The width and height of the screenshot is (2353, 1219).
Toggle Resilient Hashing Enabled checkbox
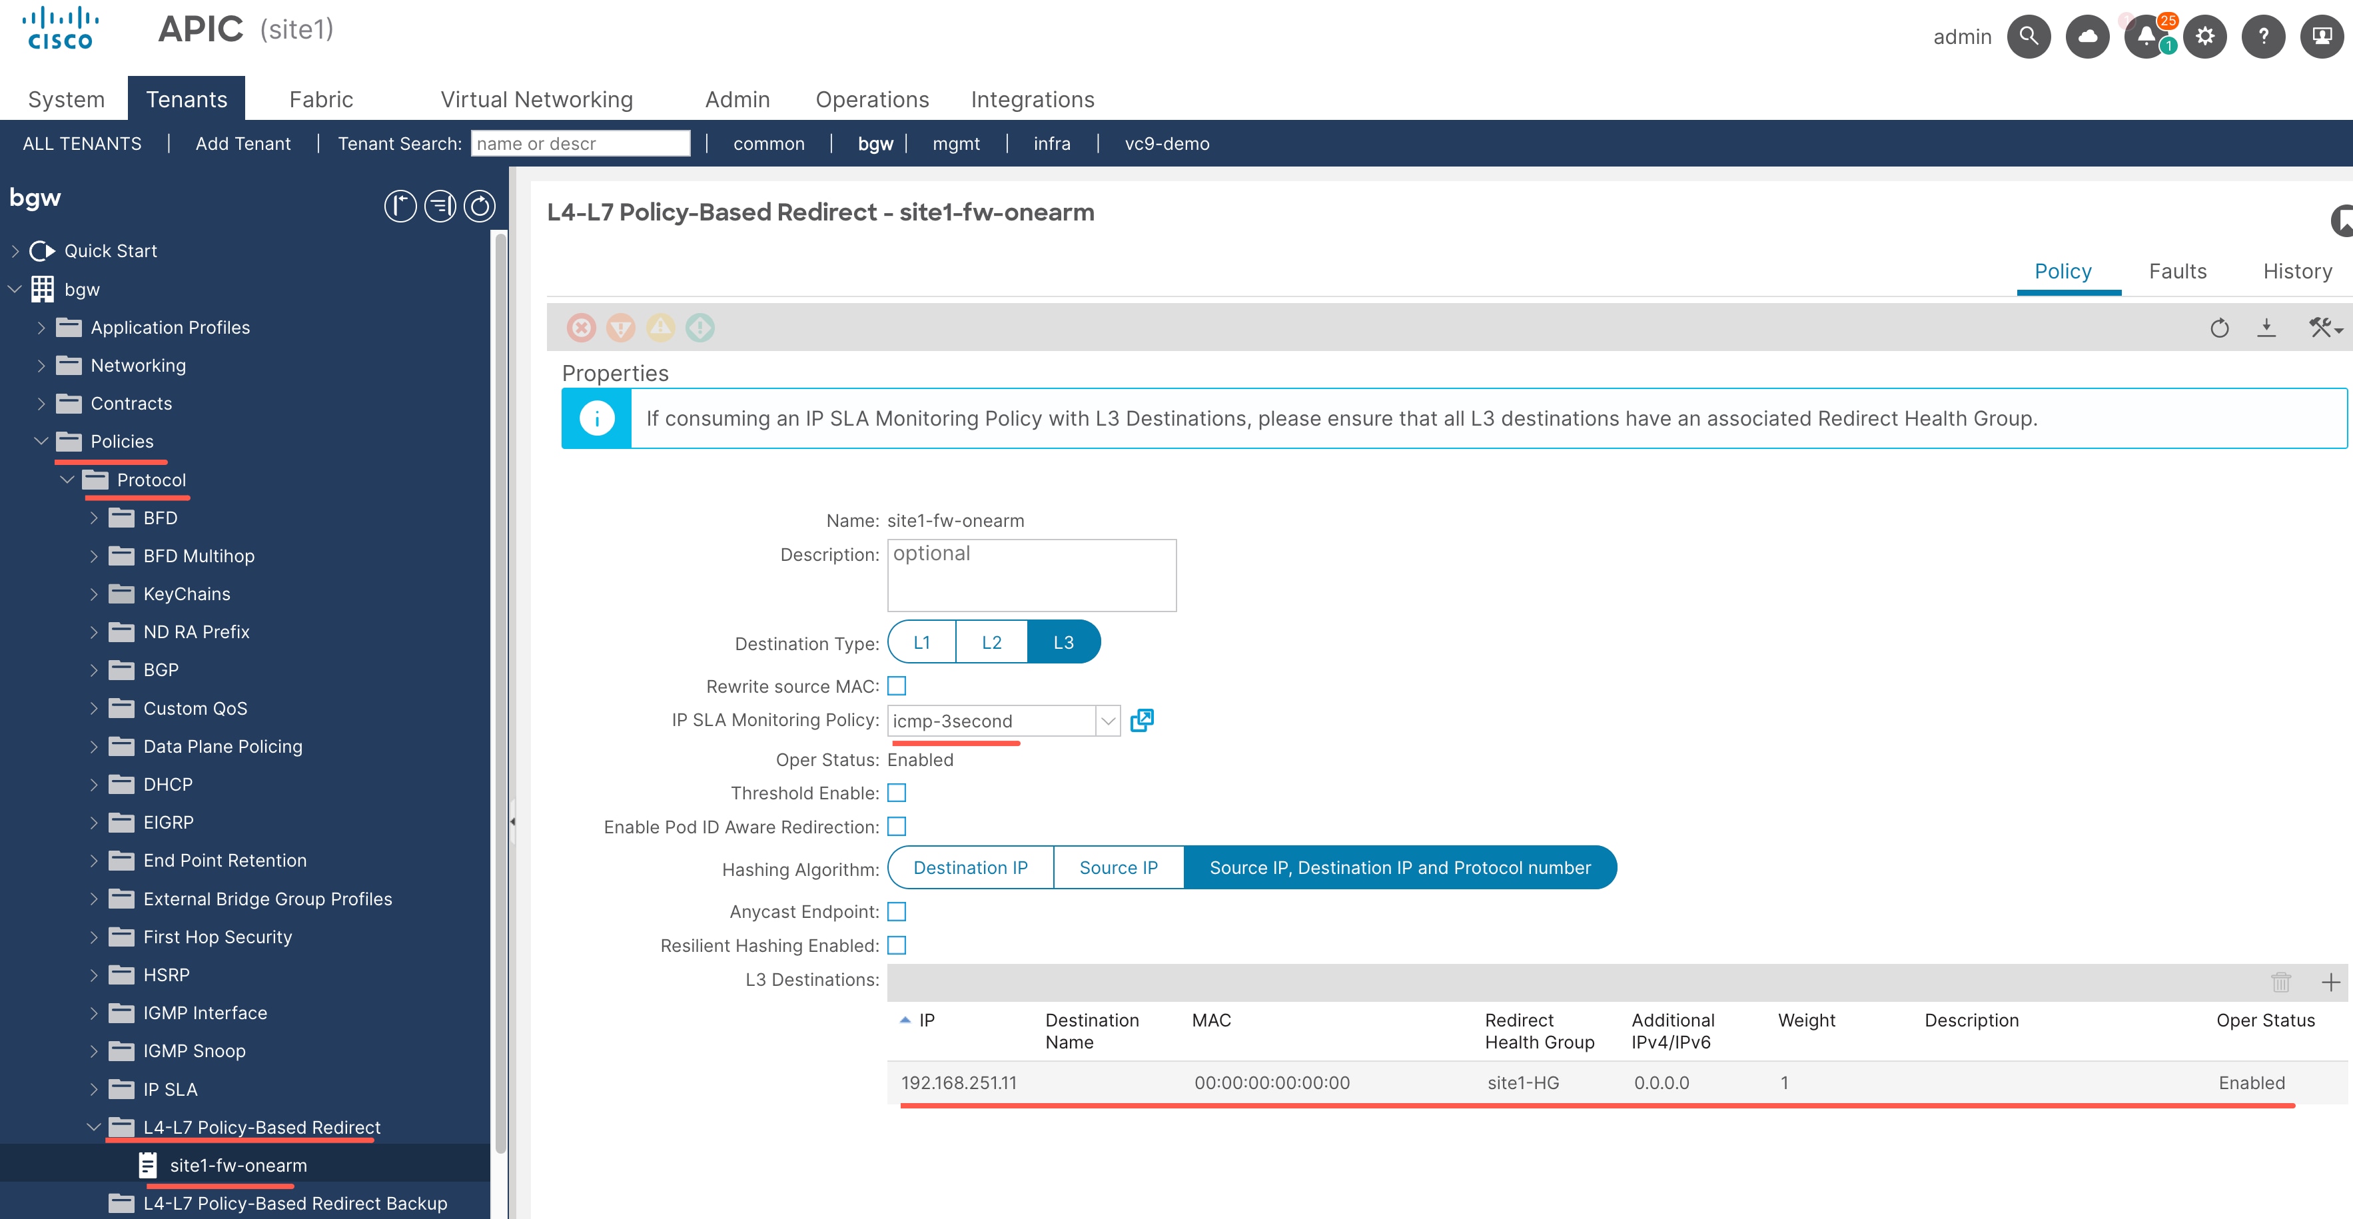tap(897, 945)
